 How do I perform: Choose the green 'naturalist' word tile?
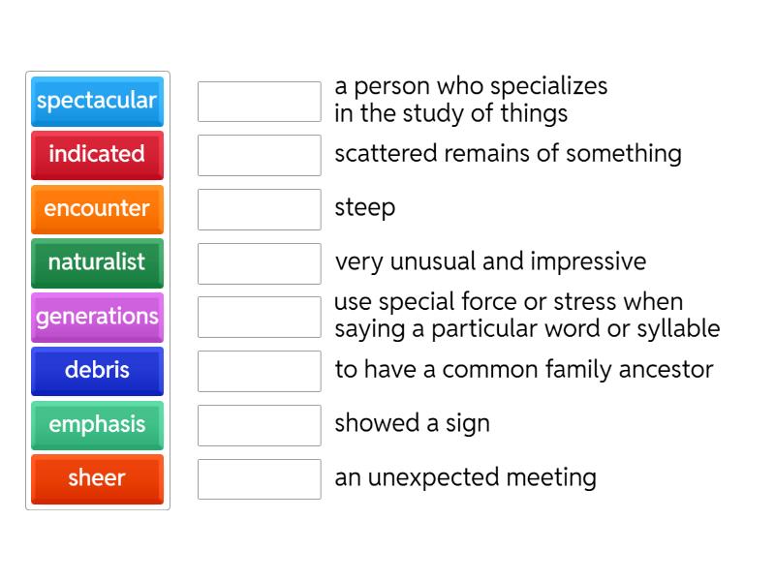97,262
